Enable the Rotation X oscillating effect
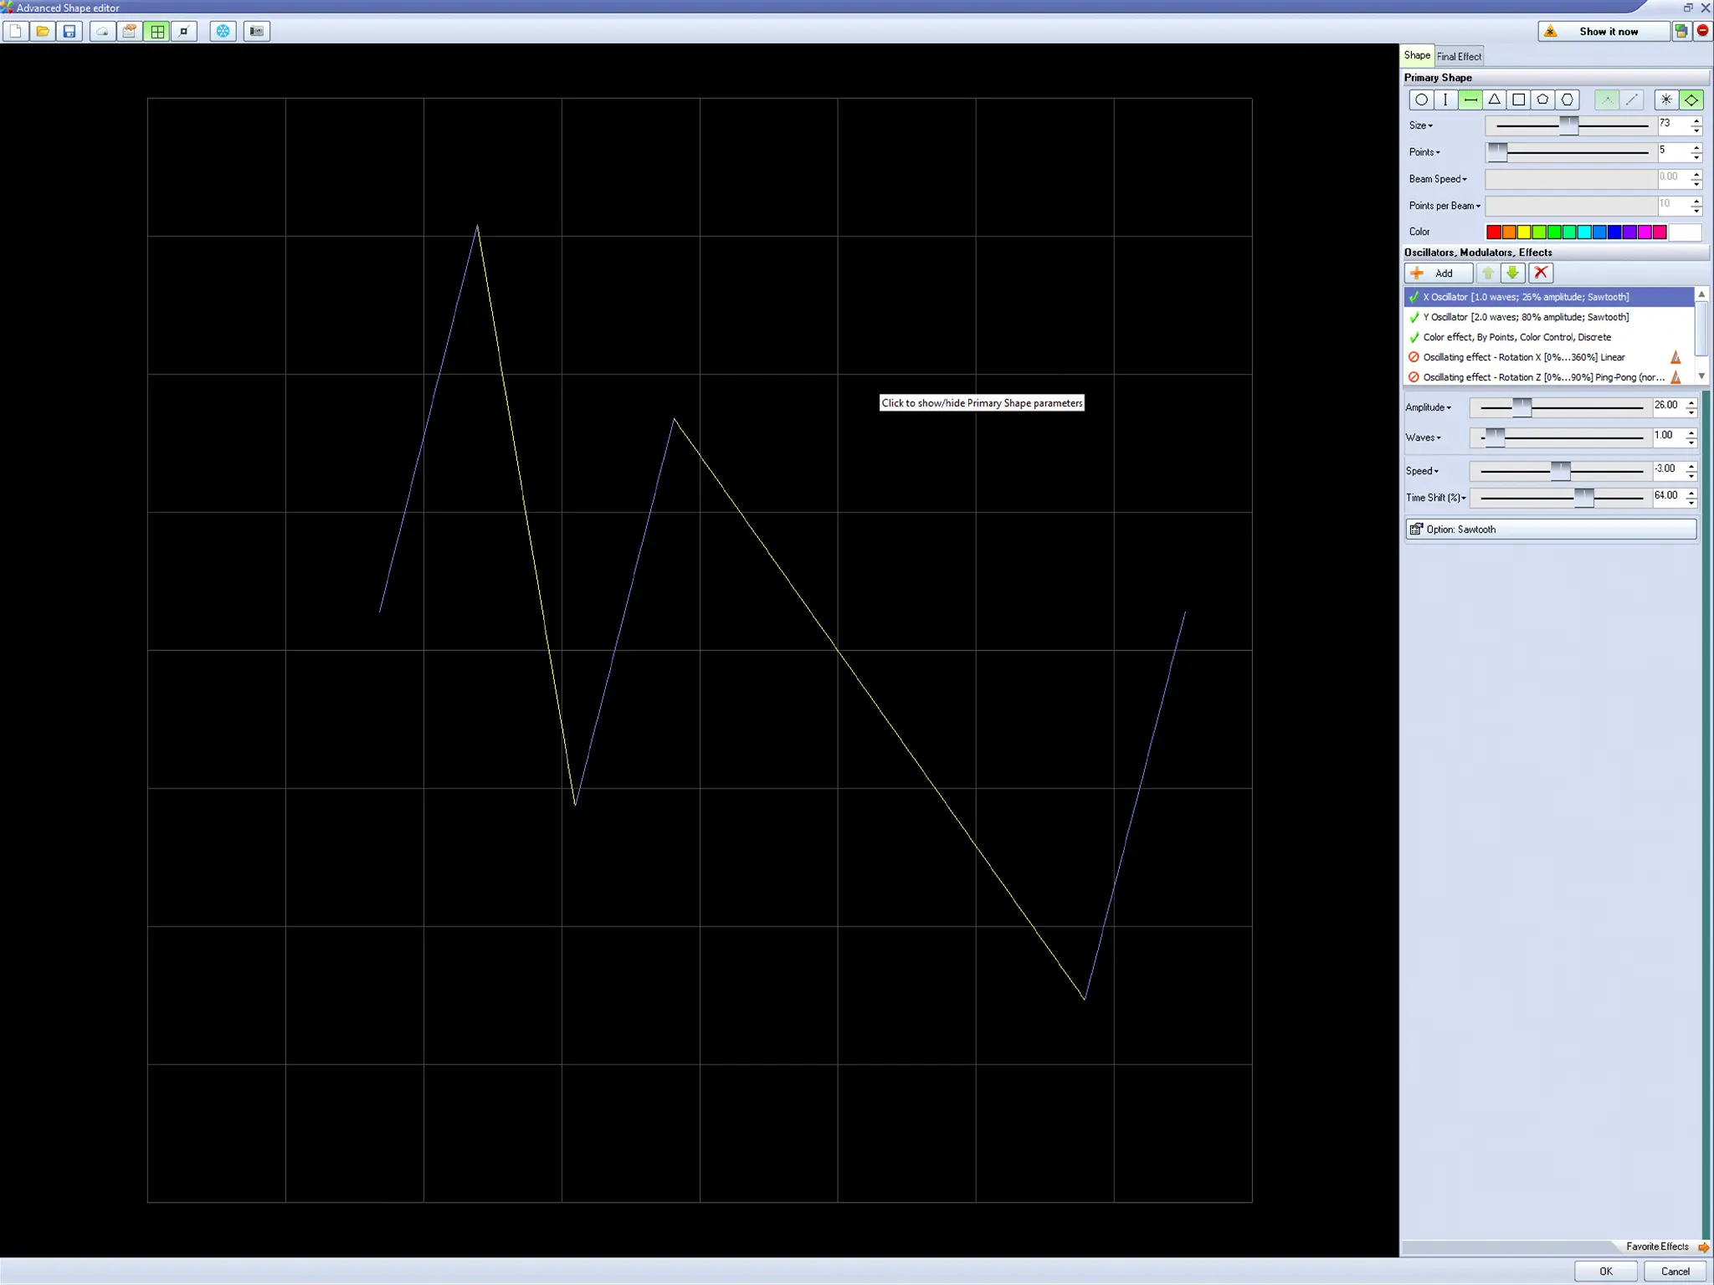 [1414, 357]
